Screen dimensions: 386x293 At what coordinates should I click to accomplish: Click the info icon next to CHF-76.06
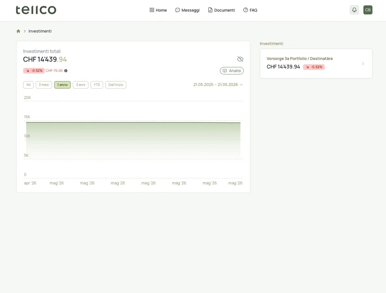[x=66, y=71]
